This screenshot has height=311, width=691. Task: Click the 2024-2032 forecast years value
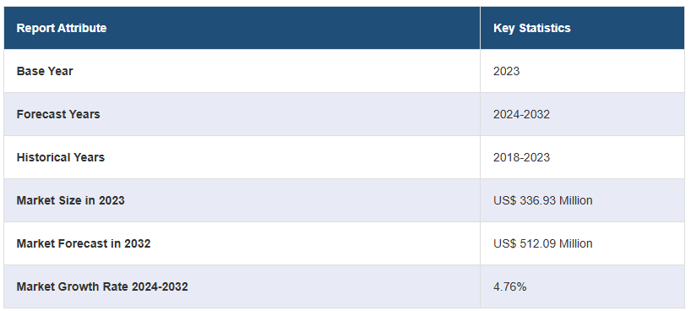pos(521,114)
